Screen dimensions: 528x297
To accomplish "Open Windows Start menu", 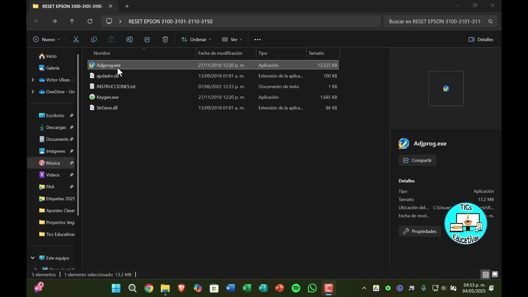I will [x=116, y=288].
